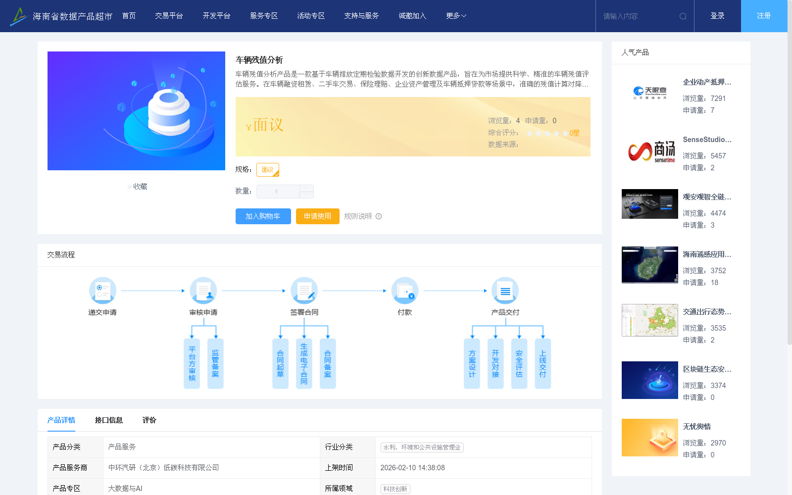Click the 平台方审核 sub-step box
Screen dimensions: 792x495
[x=192, y=363]
